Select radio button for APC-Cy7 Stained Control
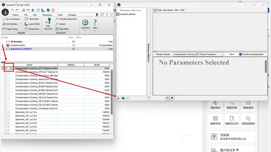271x152 pixels. click(5, 72)
